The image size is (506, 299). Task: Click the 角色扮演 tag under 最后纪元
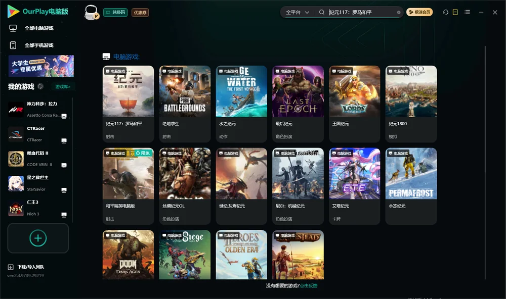284,136
